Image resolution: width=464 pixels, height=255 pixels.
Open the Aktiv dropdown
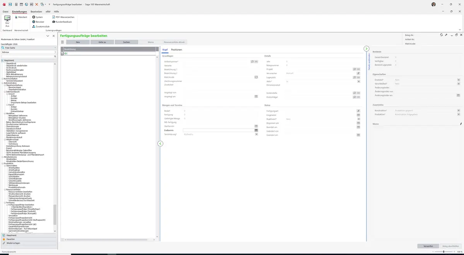[x=358, y=82]
